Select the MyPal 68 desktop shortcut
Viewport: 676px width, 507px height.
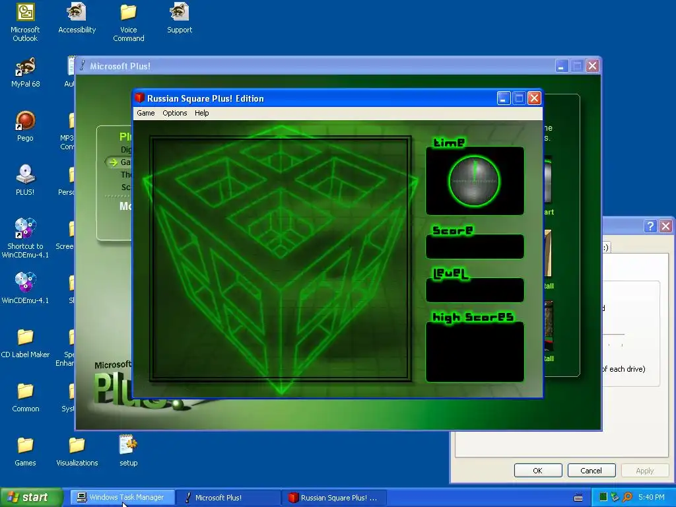tap(26, 73)
